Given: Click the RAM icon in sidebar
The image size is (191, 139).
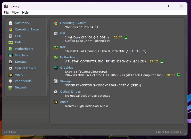Looking at the screenshot, I should tap(11, 42).
